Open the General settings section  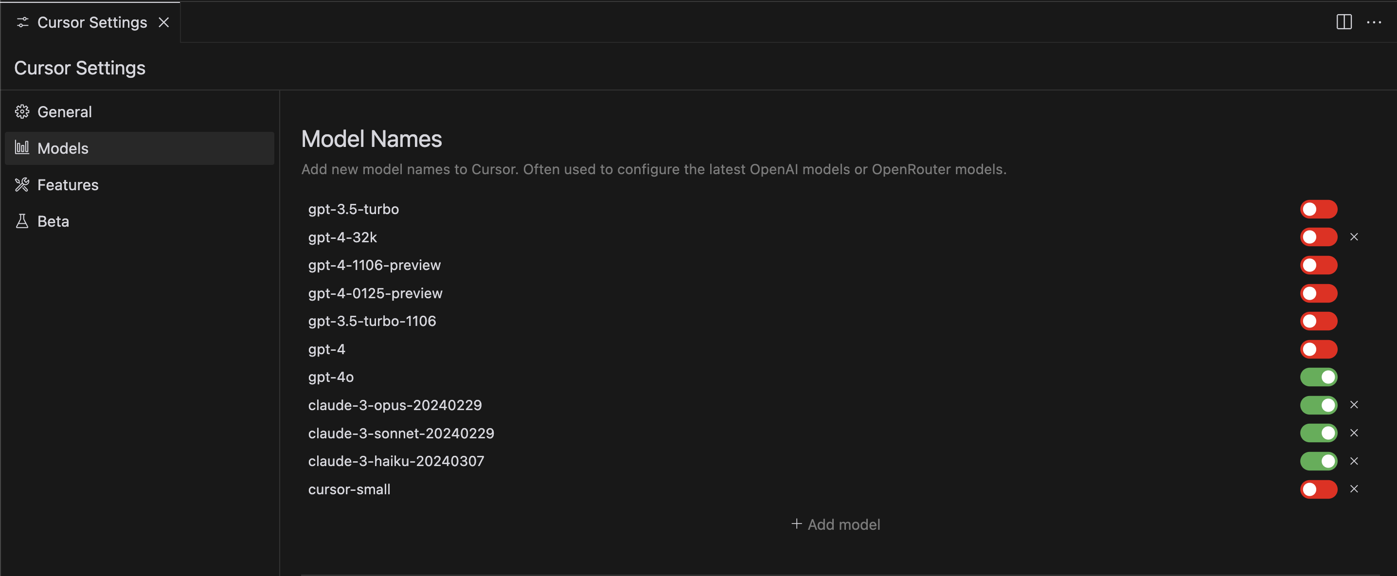point(64,112)
